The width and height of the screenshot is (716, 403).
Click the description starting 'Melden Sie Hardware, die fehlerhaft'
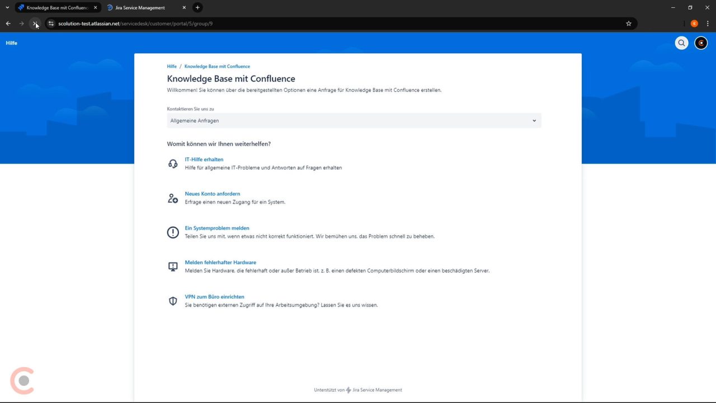coord(337,271)
